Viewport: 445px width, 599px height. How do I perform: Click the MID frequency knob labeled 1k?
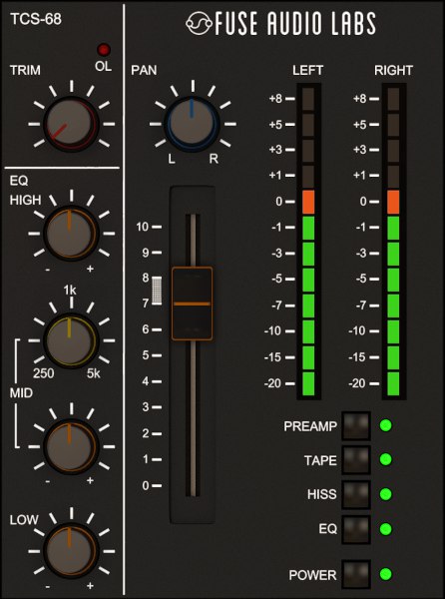click(71, 340)
